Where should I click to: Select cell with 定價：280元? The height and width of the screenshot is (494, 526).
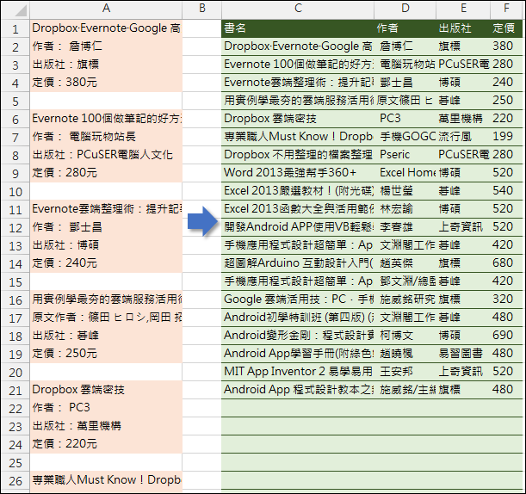click(106, 173)
